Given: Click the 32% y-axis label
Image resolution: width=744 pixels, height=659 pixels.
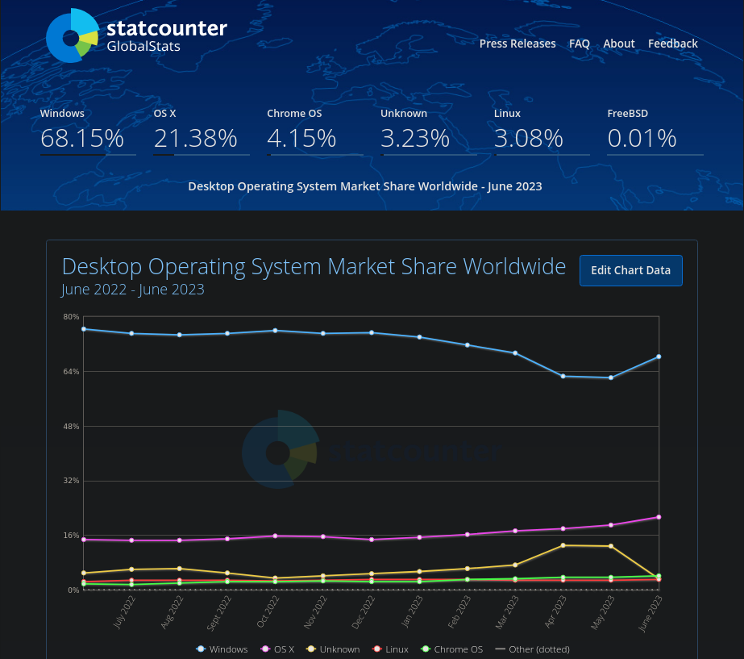Looking at the screenshot, I should [71, 481].
